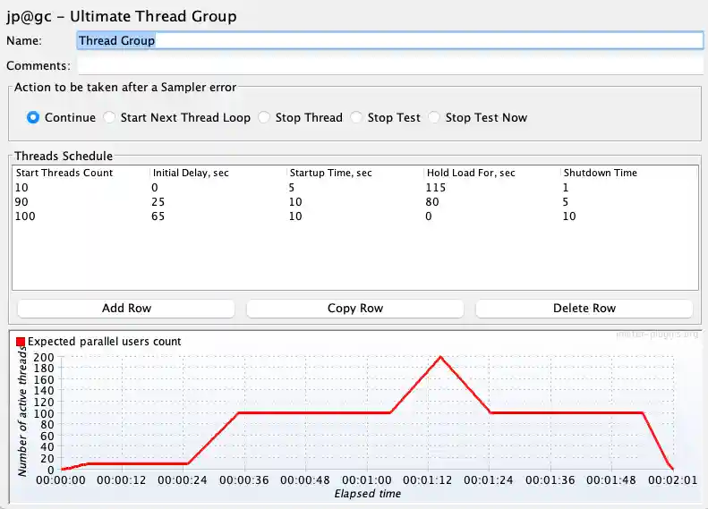Click the Copy Row button
Screen dimensions: 708x509
[x=355, y=309]
